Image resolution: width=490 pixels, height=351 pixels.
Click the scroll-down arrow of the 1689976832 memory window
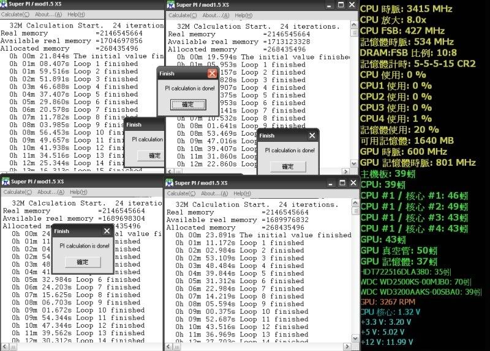355,339
